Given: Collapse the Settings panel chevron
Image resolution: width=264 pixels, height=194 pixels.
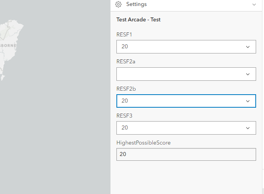Looking at the screenshot, I should 254,4.
